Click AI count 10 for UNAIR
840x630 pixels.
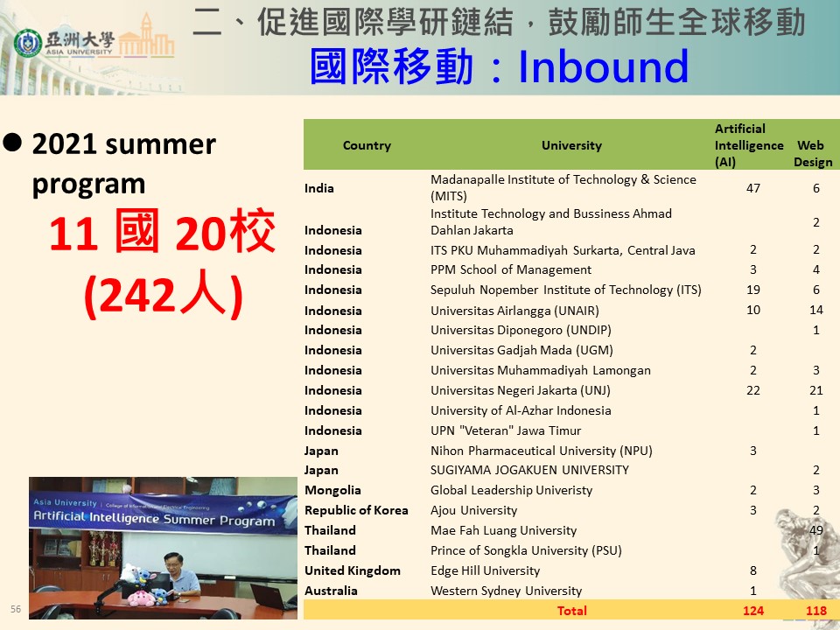coord(753,310)
